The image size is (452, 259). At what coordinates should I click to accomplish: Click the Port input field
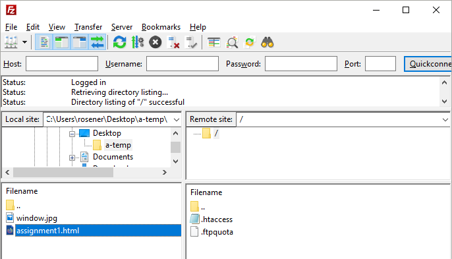click(380, 64)
